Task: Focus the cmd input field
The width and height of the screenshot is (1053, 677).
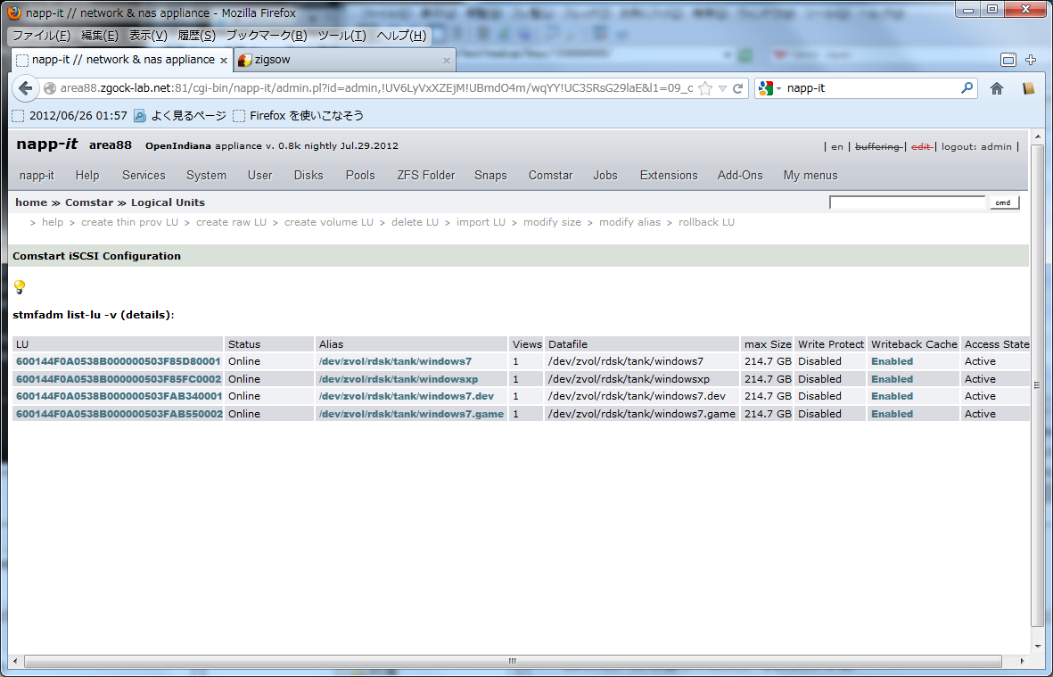Action: click(908, 202)
